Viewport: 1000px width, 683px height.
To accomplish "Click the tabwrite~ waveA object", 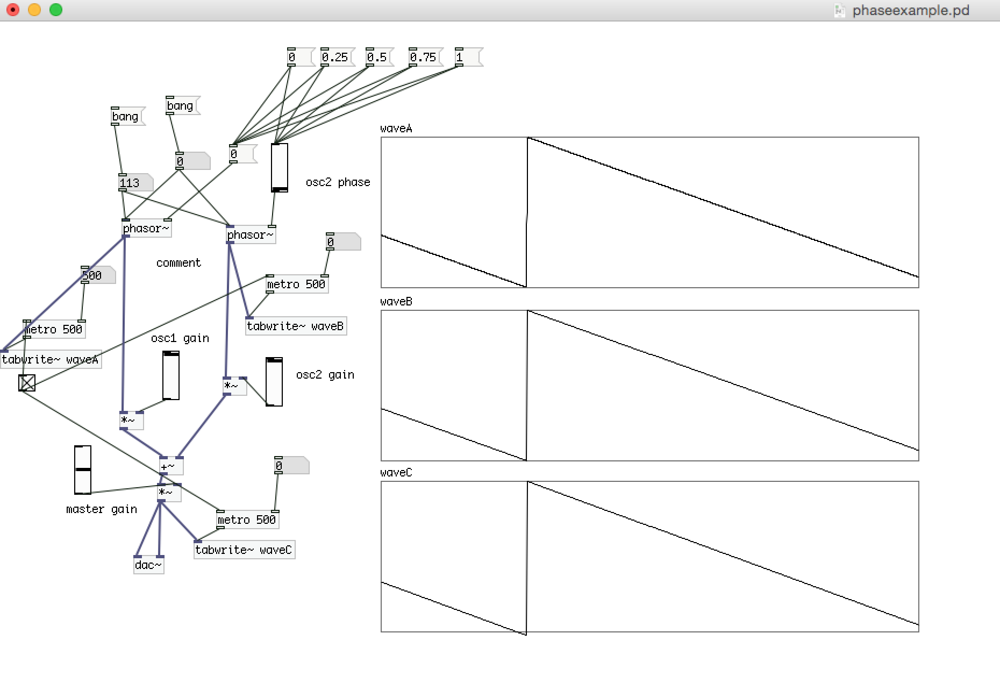I will 51,359.
